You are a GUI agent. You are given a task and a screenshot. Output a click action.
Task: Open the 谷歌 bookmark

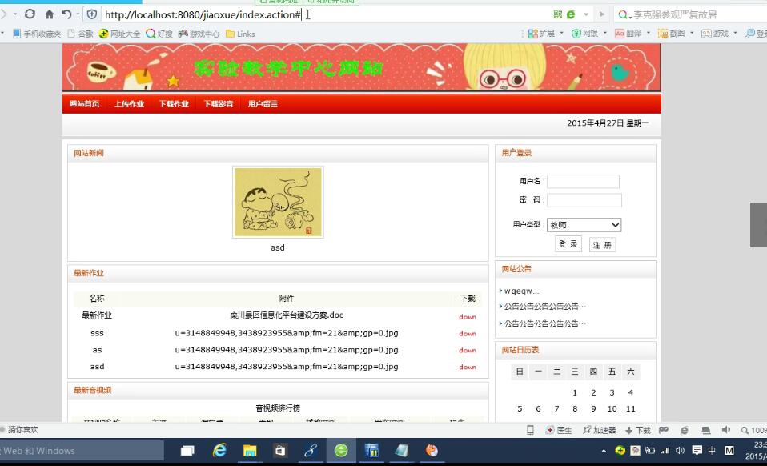tap(80, 34)
